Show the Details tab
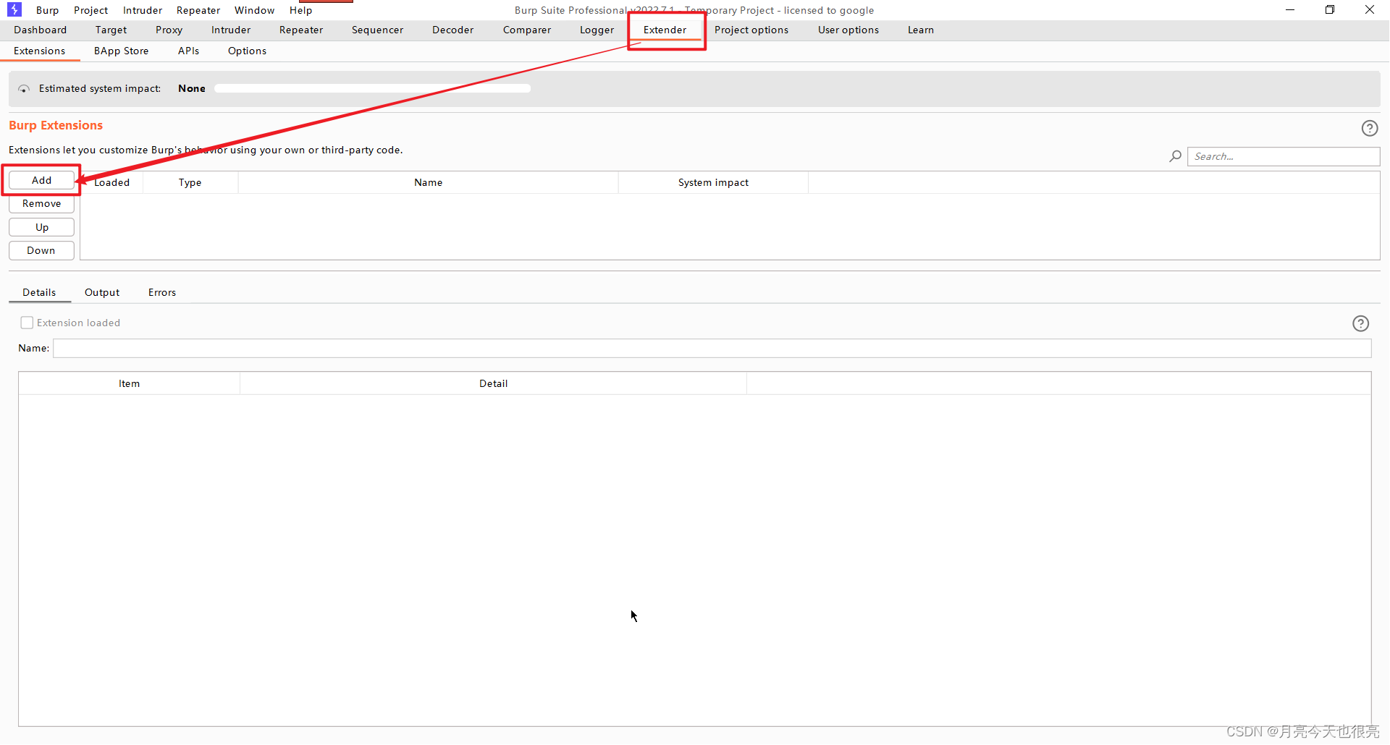The width and height of the screenshot is (1390, 745). coord(39,292)
